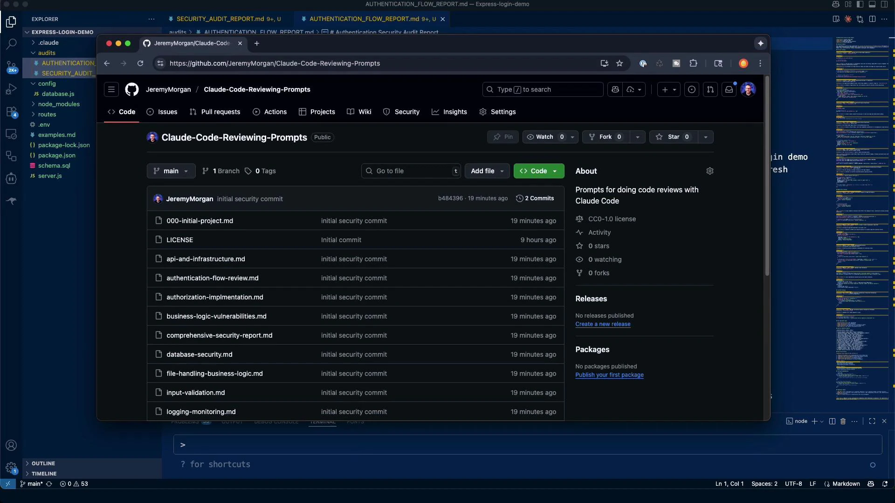This screenshot has height=503, width=895.
Task: Open main branch selector dropdown
Action: tap(171, 171)
